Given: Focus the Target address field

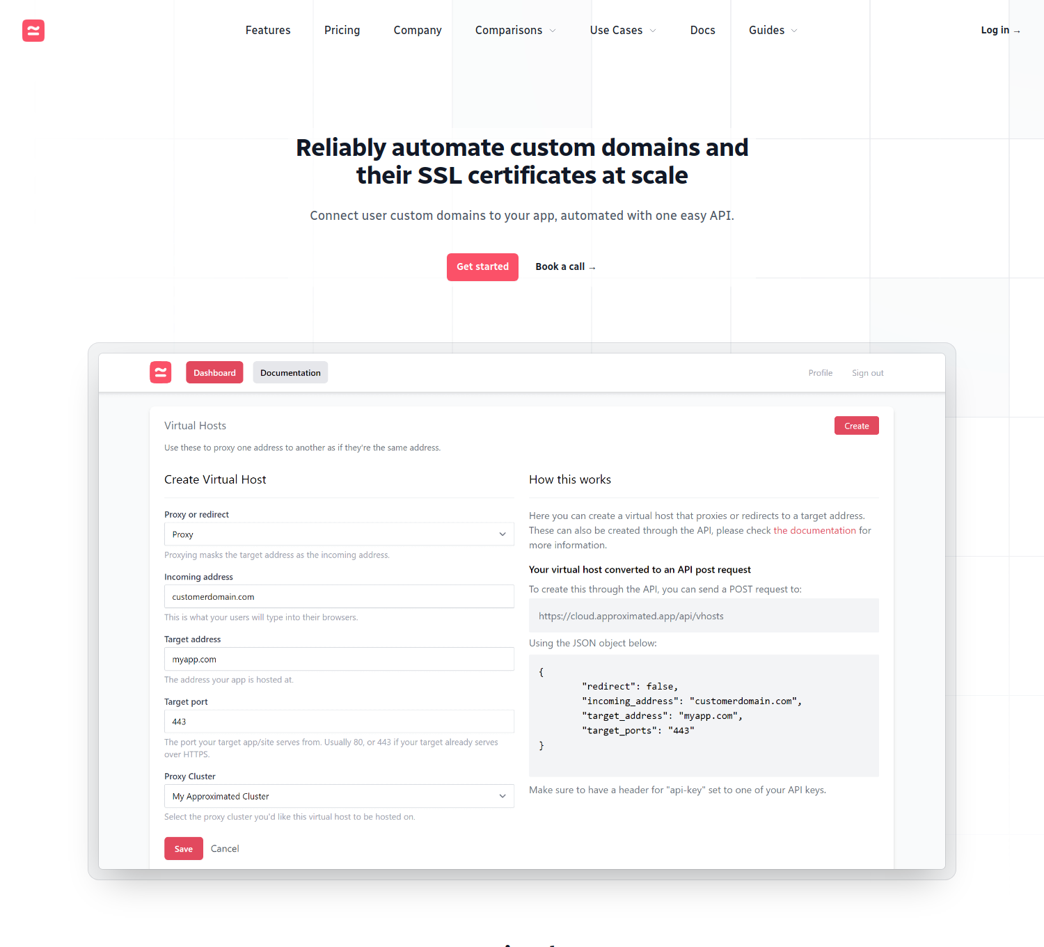Looking at the screenshot, I should (339, 660).
